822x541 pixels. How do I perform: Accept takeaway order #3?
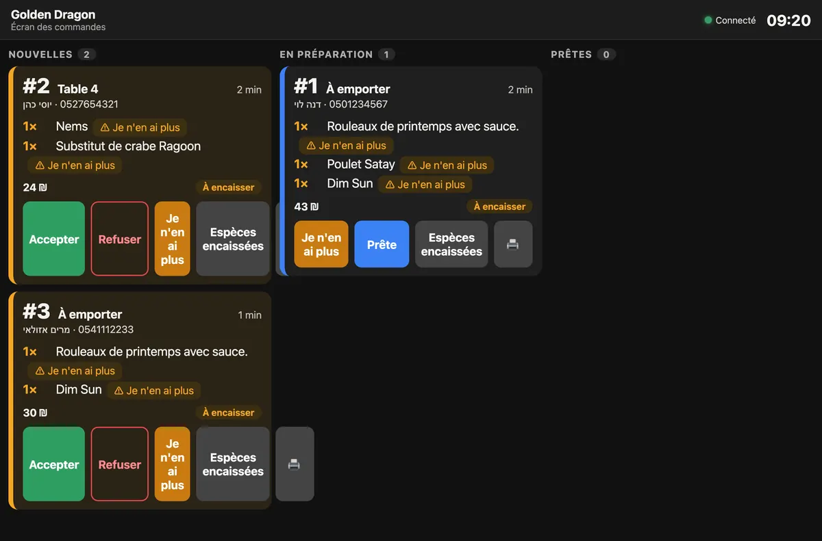[x=54, y=464]
